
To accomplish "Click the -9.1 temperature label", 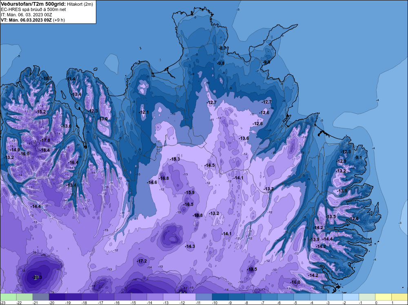I will [358, 157].
